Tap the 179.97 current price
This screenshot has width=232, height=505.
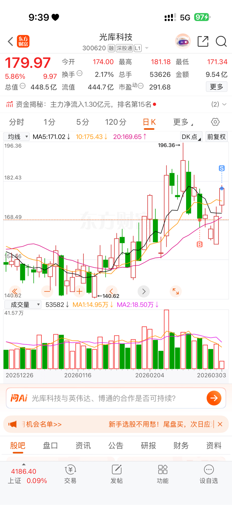(x=28, y=63)
